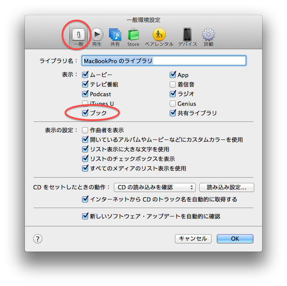287x286 pixels.
Task: Toggle すべてのメディアのリスト表示を使用 checkbox
Action: click(x=85, y=168)
